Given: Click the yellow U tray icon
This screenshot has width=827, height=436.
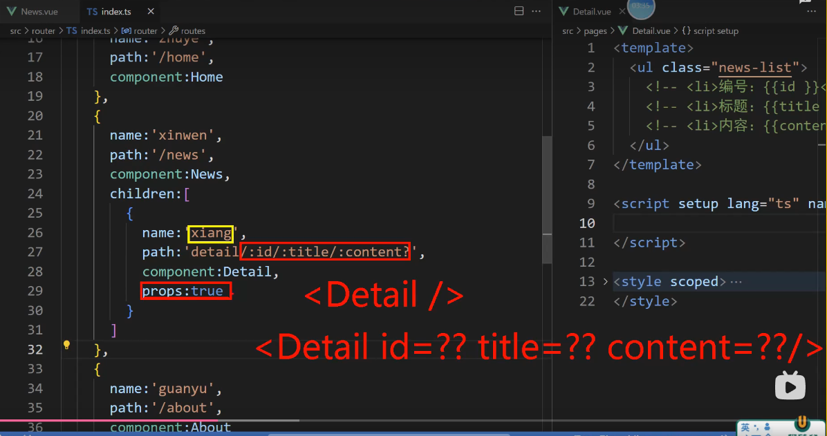Looking at the screenshot, I should [x=802, y=423].
